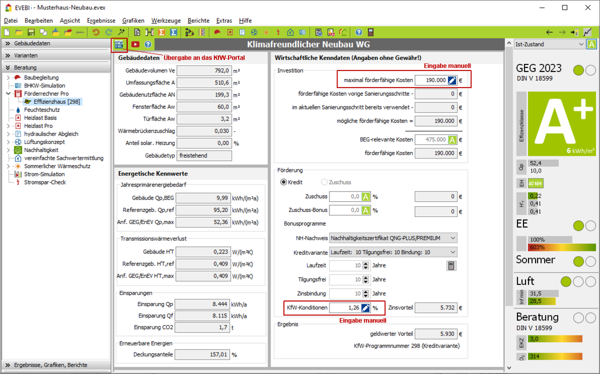Image resolution: width=600 pixels, height=374 pixels.
Task: Expand Ergebnisse, Grafiken, Berichte section
Action: (55, 365)
